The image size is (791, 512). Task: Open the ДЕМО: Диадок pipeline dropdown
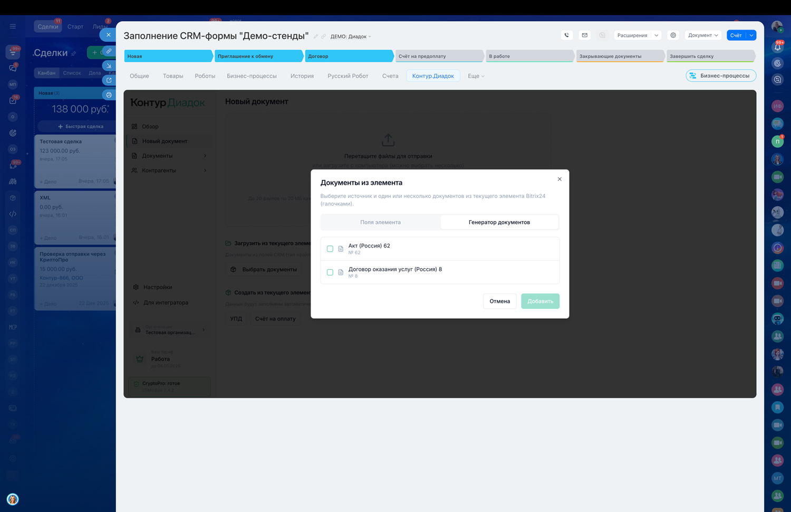pyautogui.click(x=351, y=36)
